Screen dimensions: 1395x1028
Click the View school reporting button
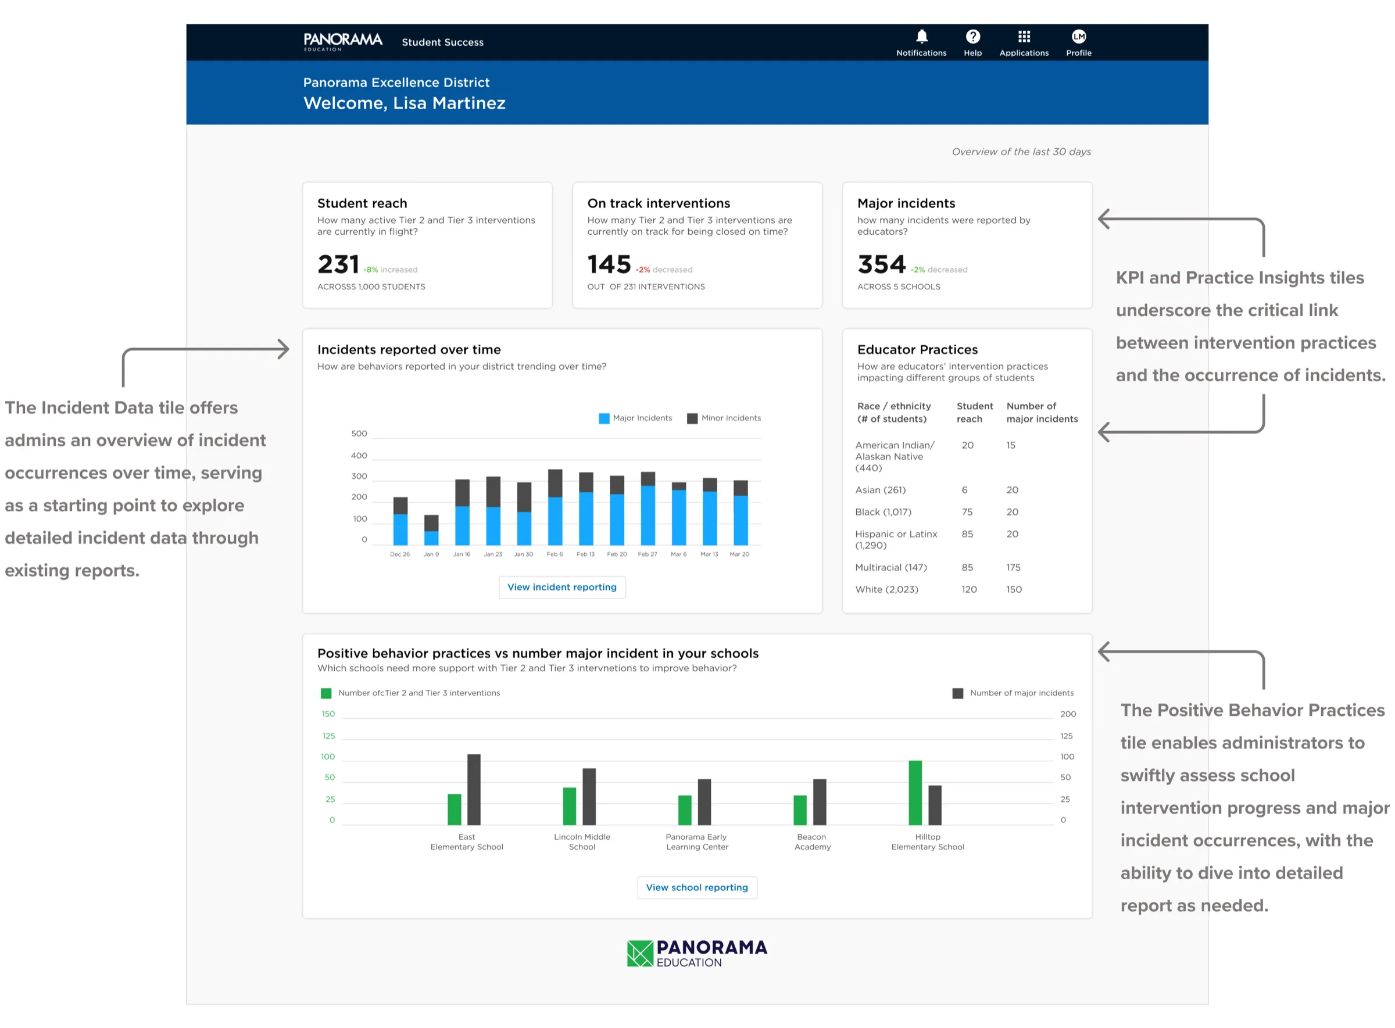pos(696,887)
